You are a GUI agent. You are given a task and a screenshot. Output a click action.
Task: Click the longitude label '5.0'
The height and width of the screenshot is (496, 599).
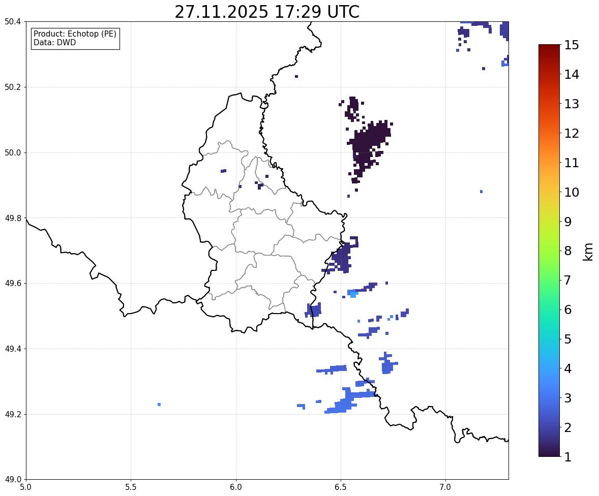(x=26, y=487)
